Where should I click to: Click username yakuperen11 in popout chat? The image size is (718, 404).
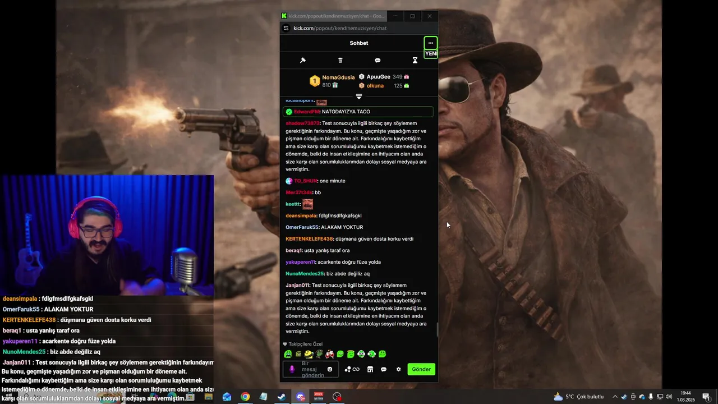(300, 262)
